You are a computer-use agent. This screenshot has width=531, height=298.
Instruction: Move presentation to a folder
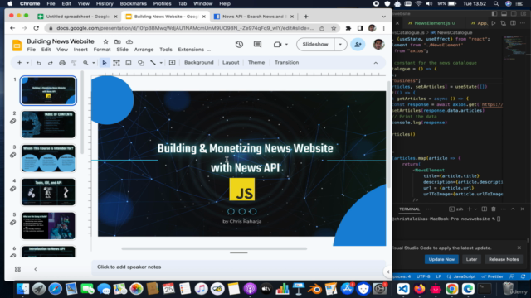pyautogui.click(x=118, y=41)
